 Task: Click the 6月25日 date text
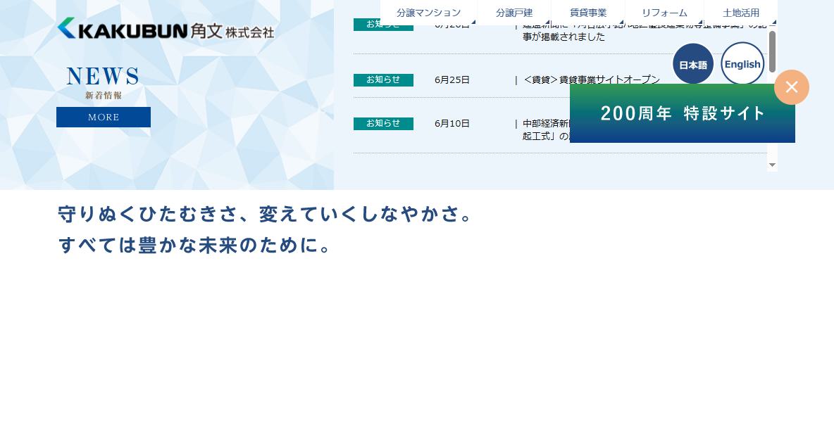452,79
